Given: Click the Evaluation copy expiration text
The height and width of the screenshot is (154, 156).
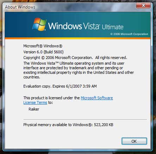Looking at the screenshot, I should (x=60, y=86).
